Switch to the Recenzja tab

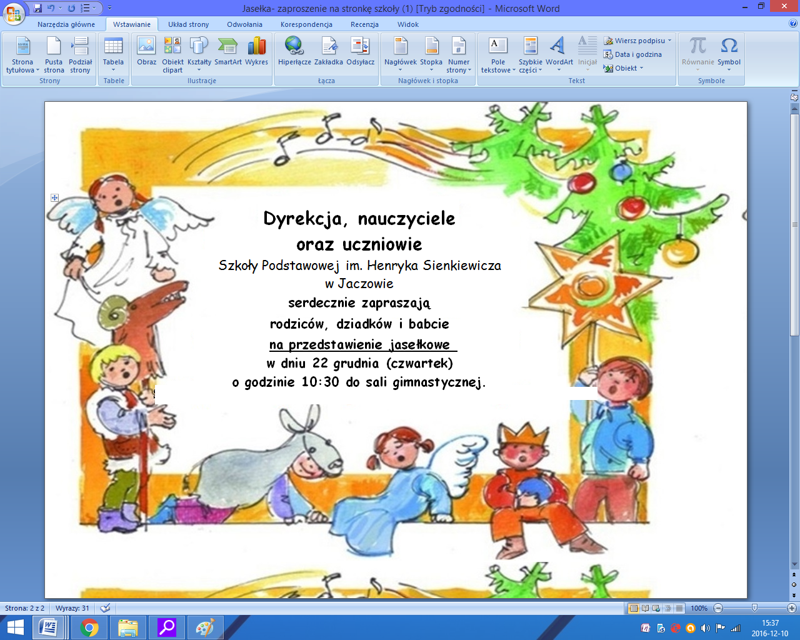[x=364, y=24]
